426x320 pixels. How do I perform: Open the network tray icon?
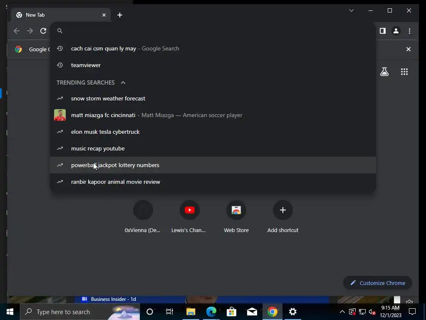click(x=362, y=312)
